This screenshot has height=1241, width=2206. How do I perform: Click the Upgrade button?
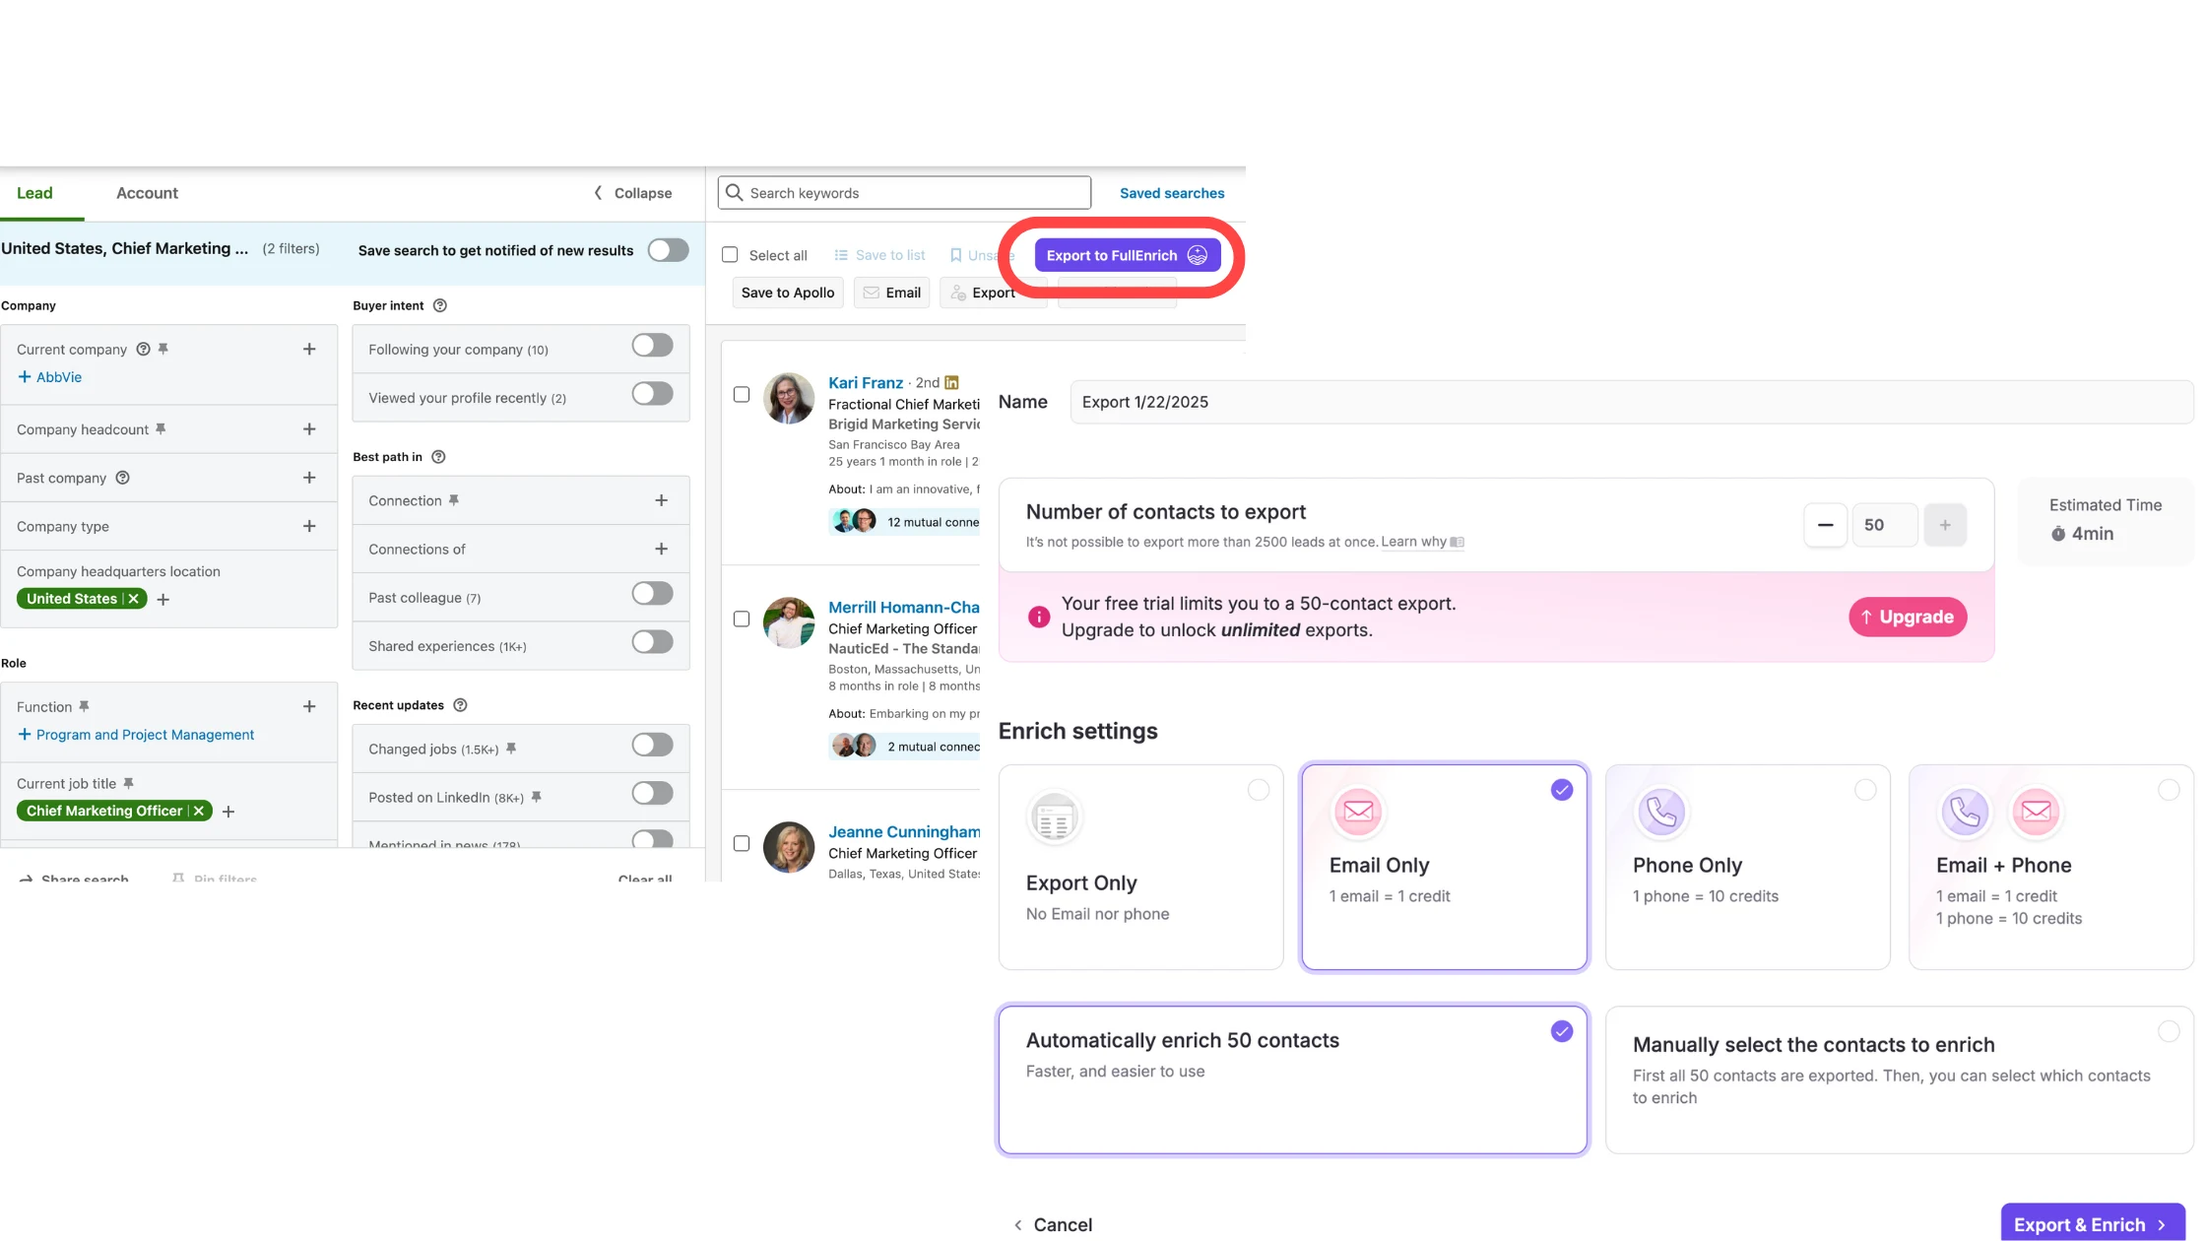coord(1908,617)
